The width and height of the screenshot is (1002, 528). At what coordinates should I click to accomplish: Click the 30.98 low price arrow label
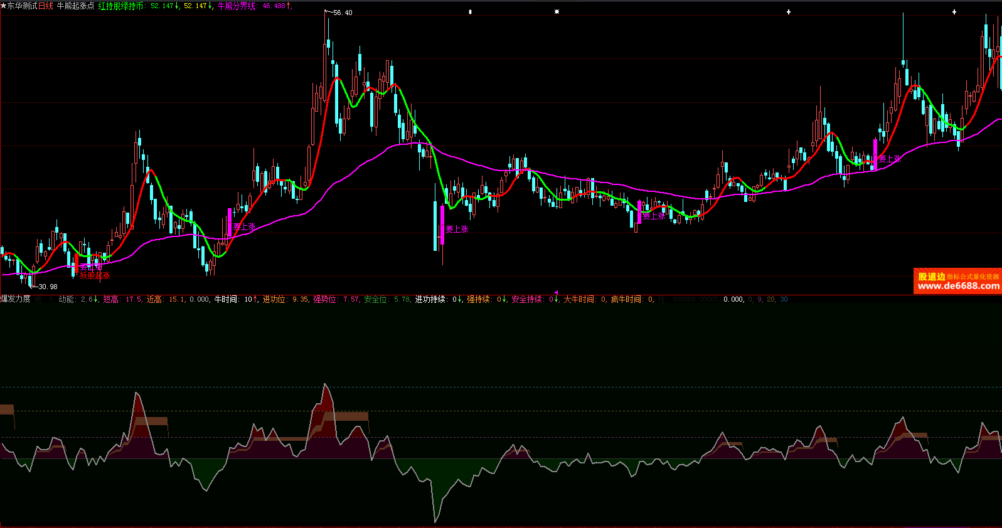[44, 287]
